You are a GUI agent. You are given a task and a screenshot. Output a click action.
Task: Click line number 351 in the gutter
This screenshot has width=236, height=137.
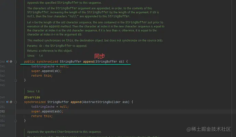(x=2, y=107)
